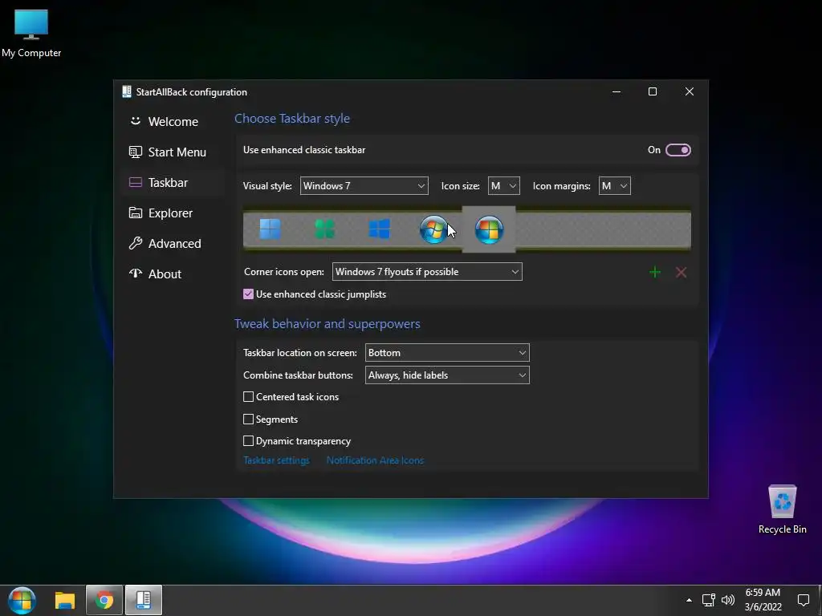Show hidden tray icons arrow
The height and width of the screenshot is (616, 822).
[x=689, y=600]
